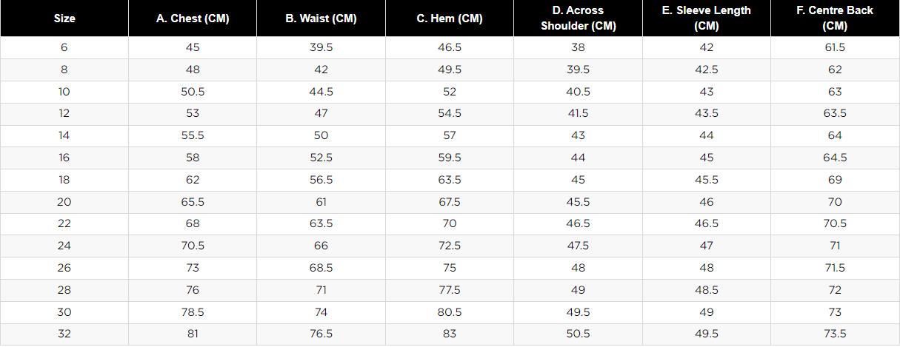Click hem value 63.5 for size 18
The image size is (900, 347).
tap(450, 180)
